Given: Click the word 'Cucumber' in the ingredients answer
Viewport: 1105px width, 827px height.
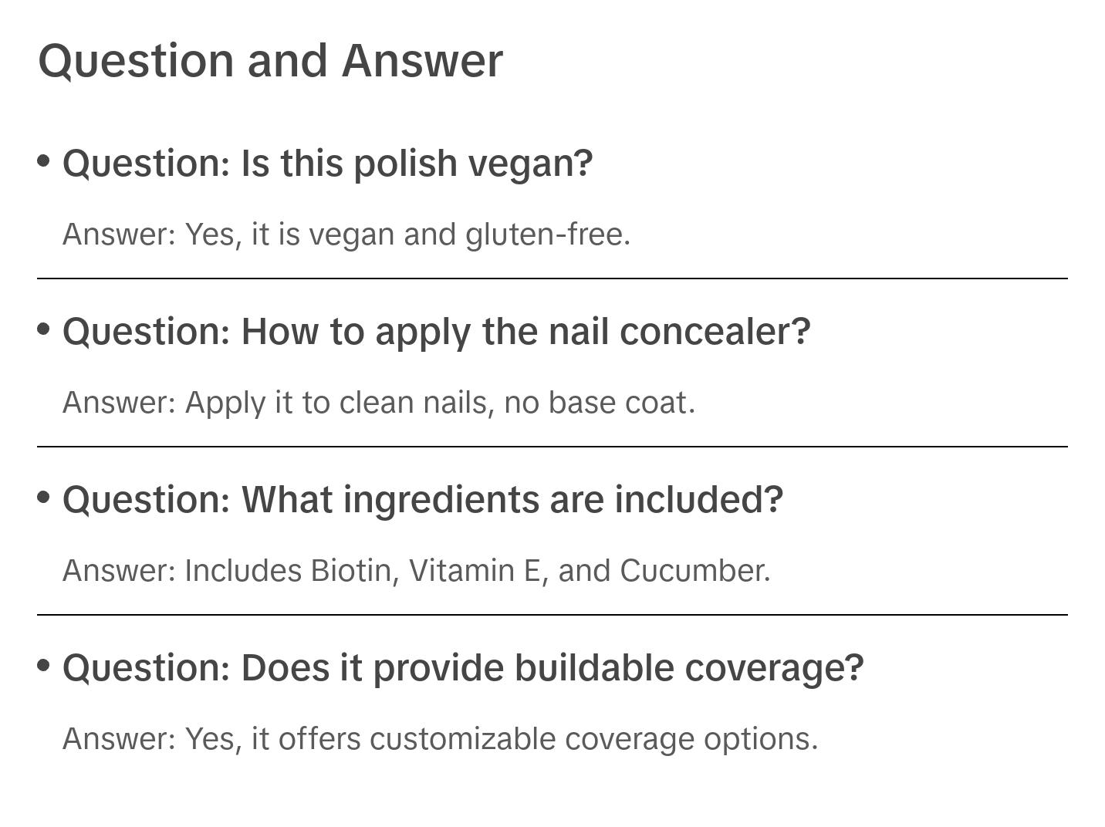Looking at the screenshot, I should pos(694,571).
